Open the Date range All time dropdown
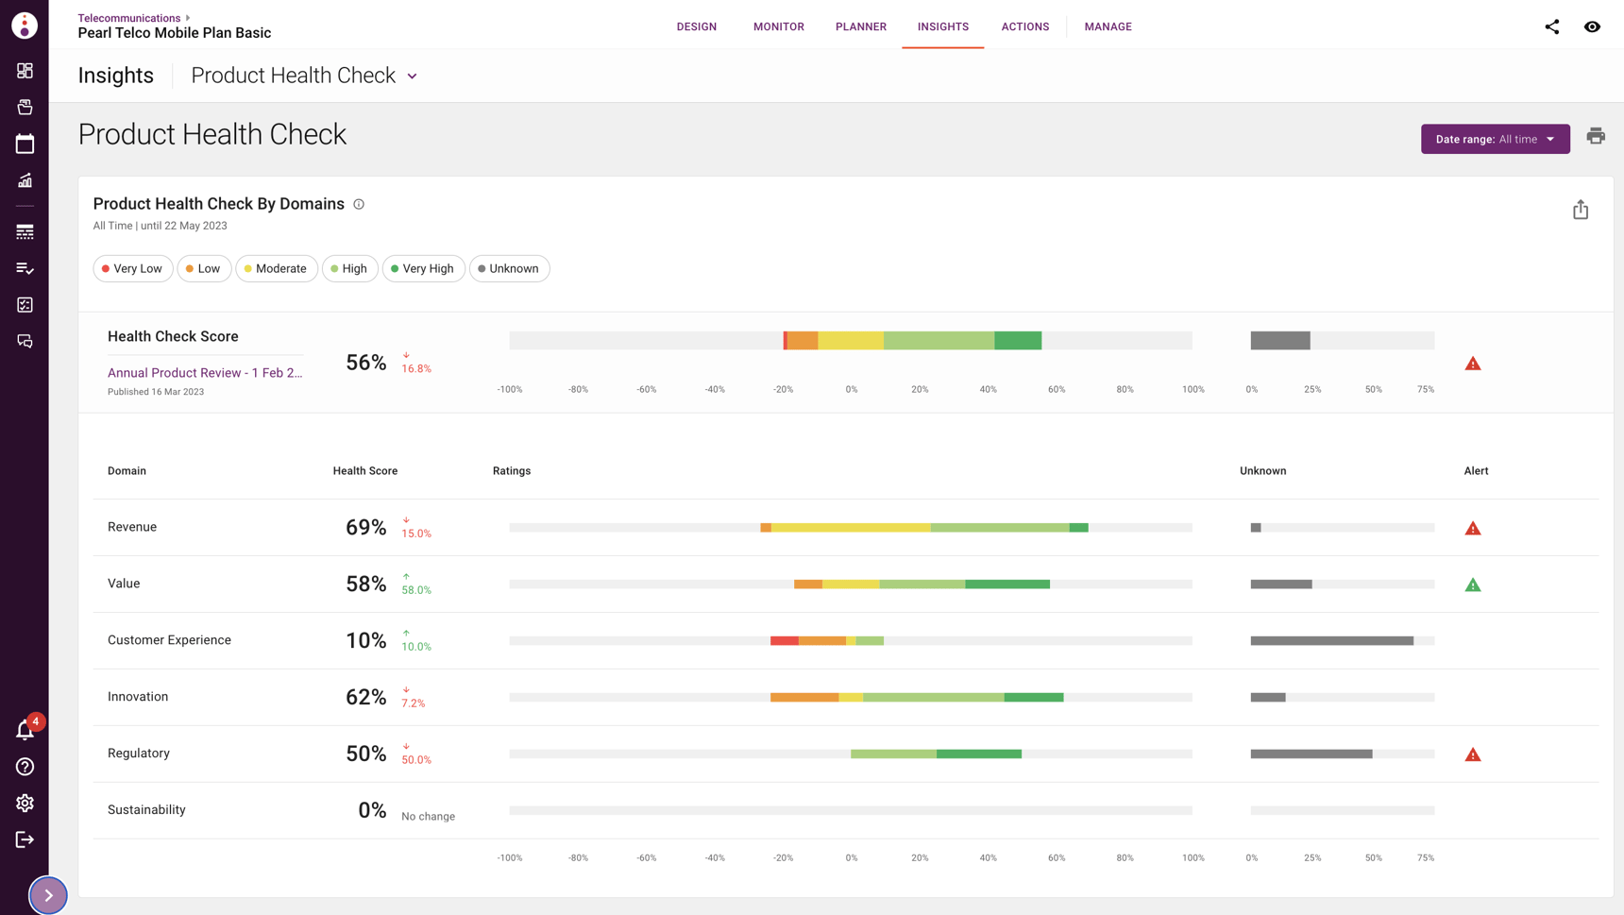The width and height of the screenshot is (1624, 915). tap(1495, 139)
